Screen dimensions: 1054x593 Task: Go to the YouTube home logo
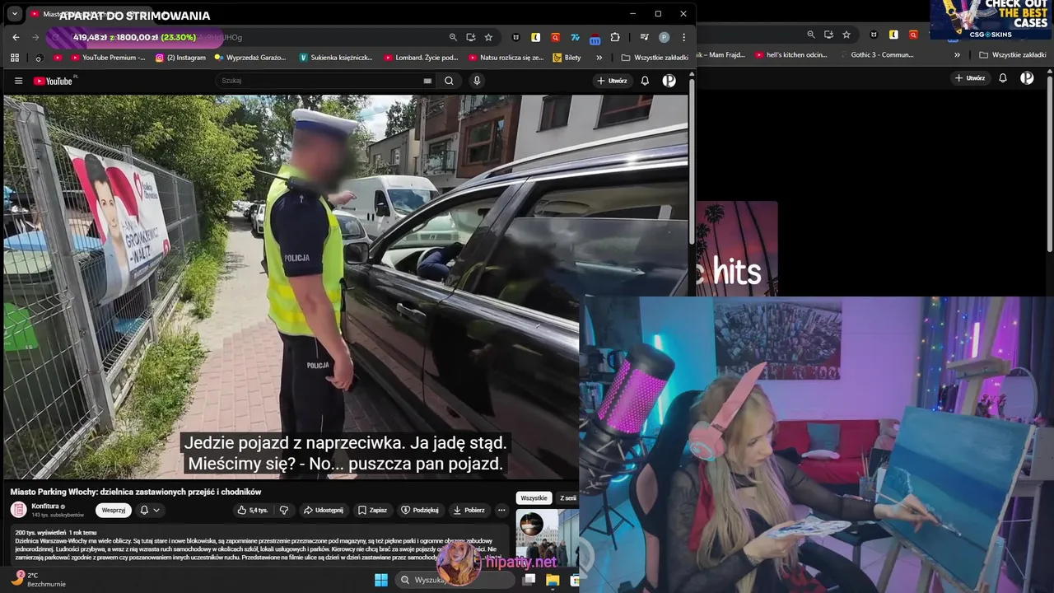(x=54, y=81)
